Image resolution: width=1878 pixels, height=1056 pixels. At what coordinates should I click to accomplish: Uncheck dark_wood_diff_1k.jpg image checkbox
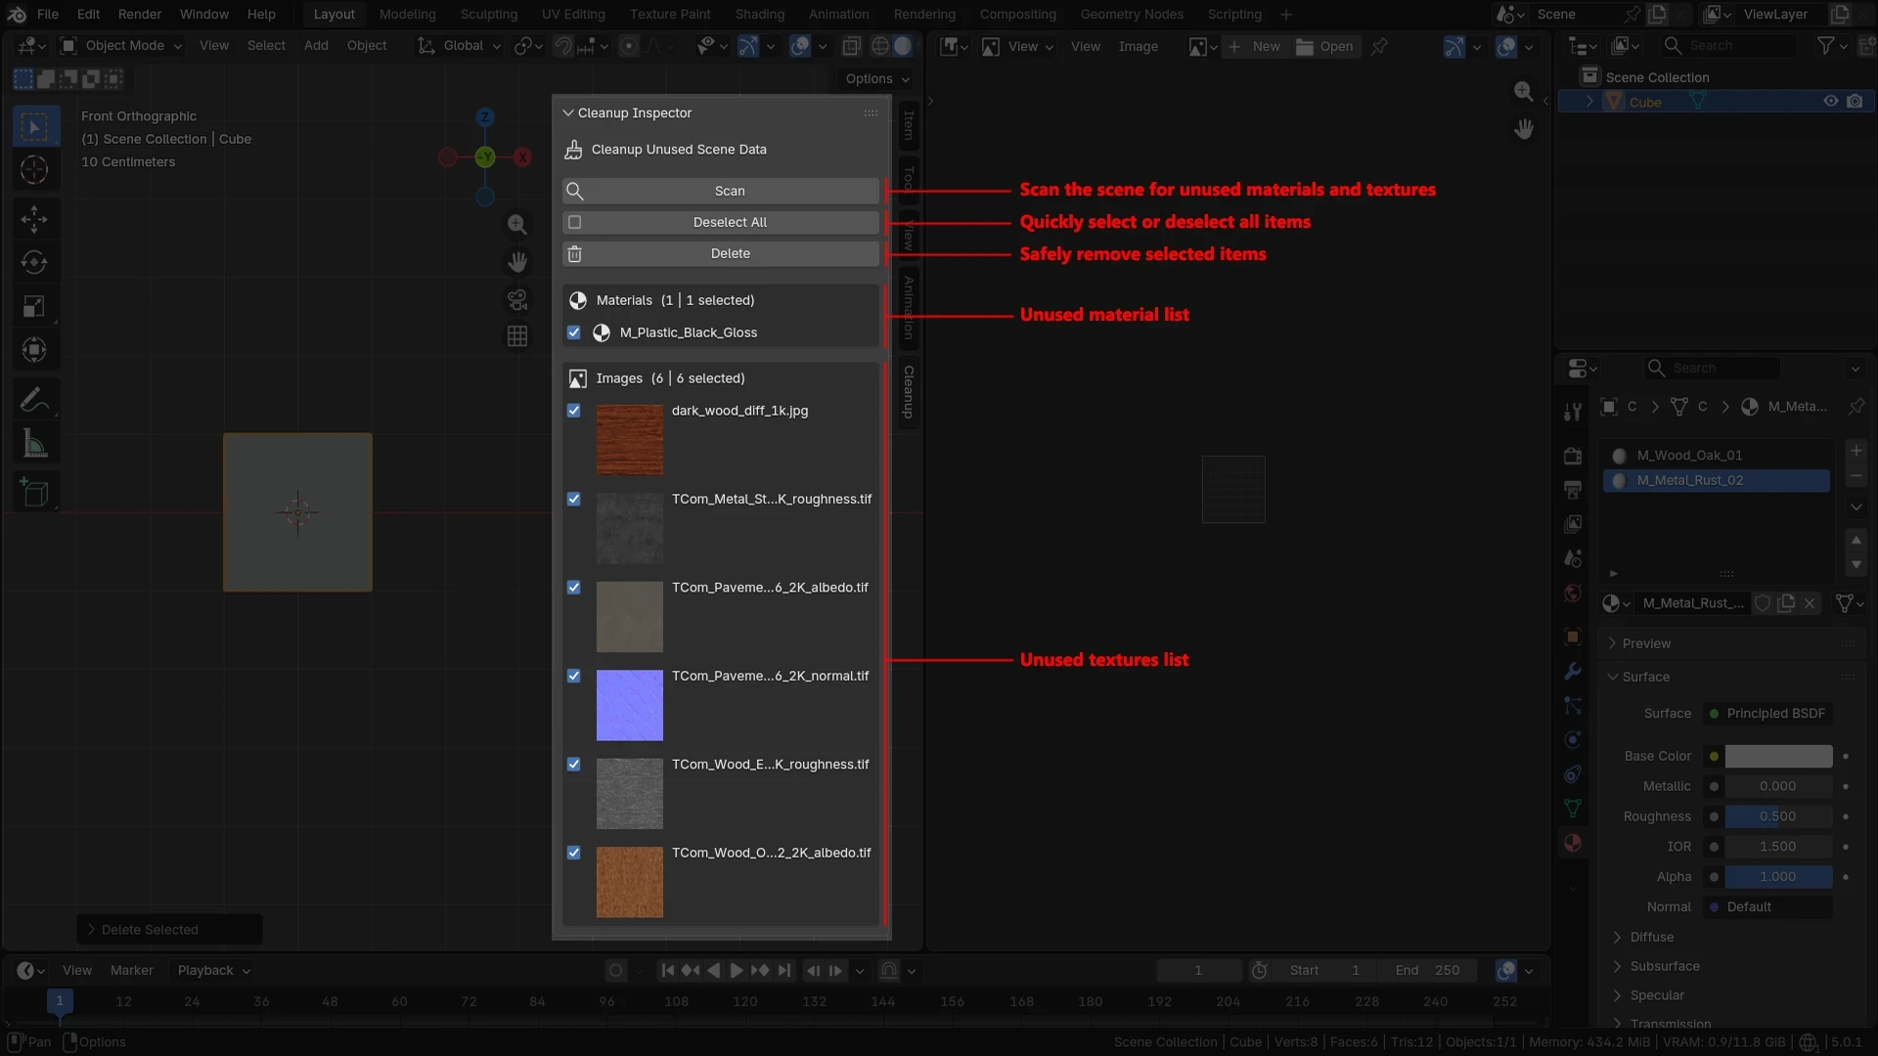pyautogui.click(x=574, y=411)
